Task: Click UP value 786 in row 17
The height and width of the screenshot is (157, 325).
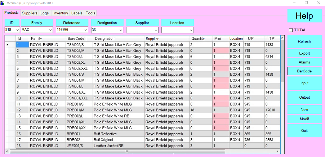Action: (x=254, y=140)
